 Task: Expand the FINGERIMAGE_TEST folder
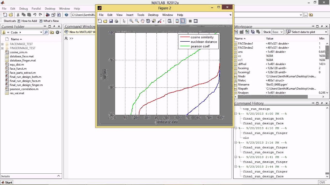click(x=2, y=48)
